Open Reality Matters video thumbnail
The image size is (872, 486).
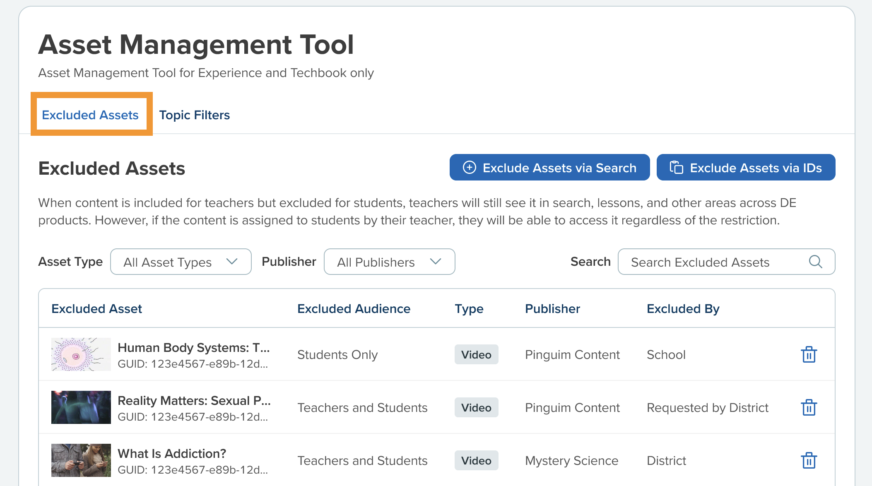(81, 407)
